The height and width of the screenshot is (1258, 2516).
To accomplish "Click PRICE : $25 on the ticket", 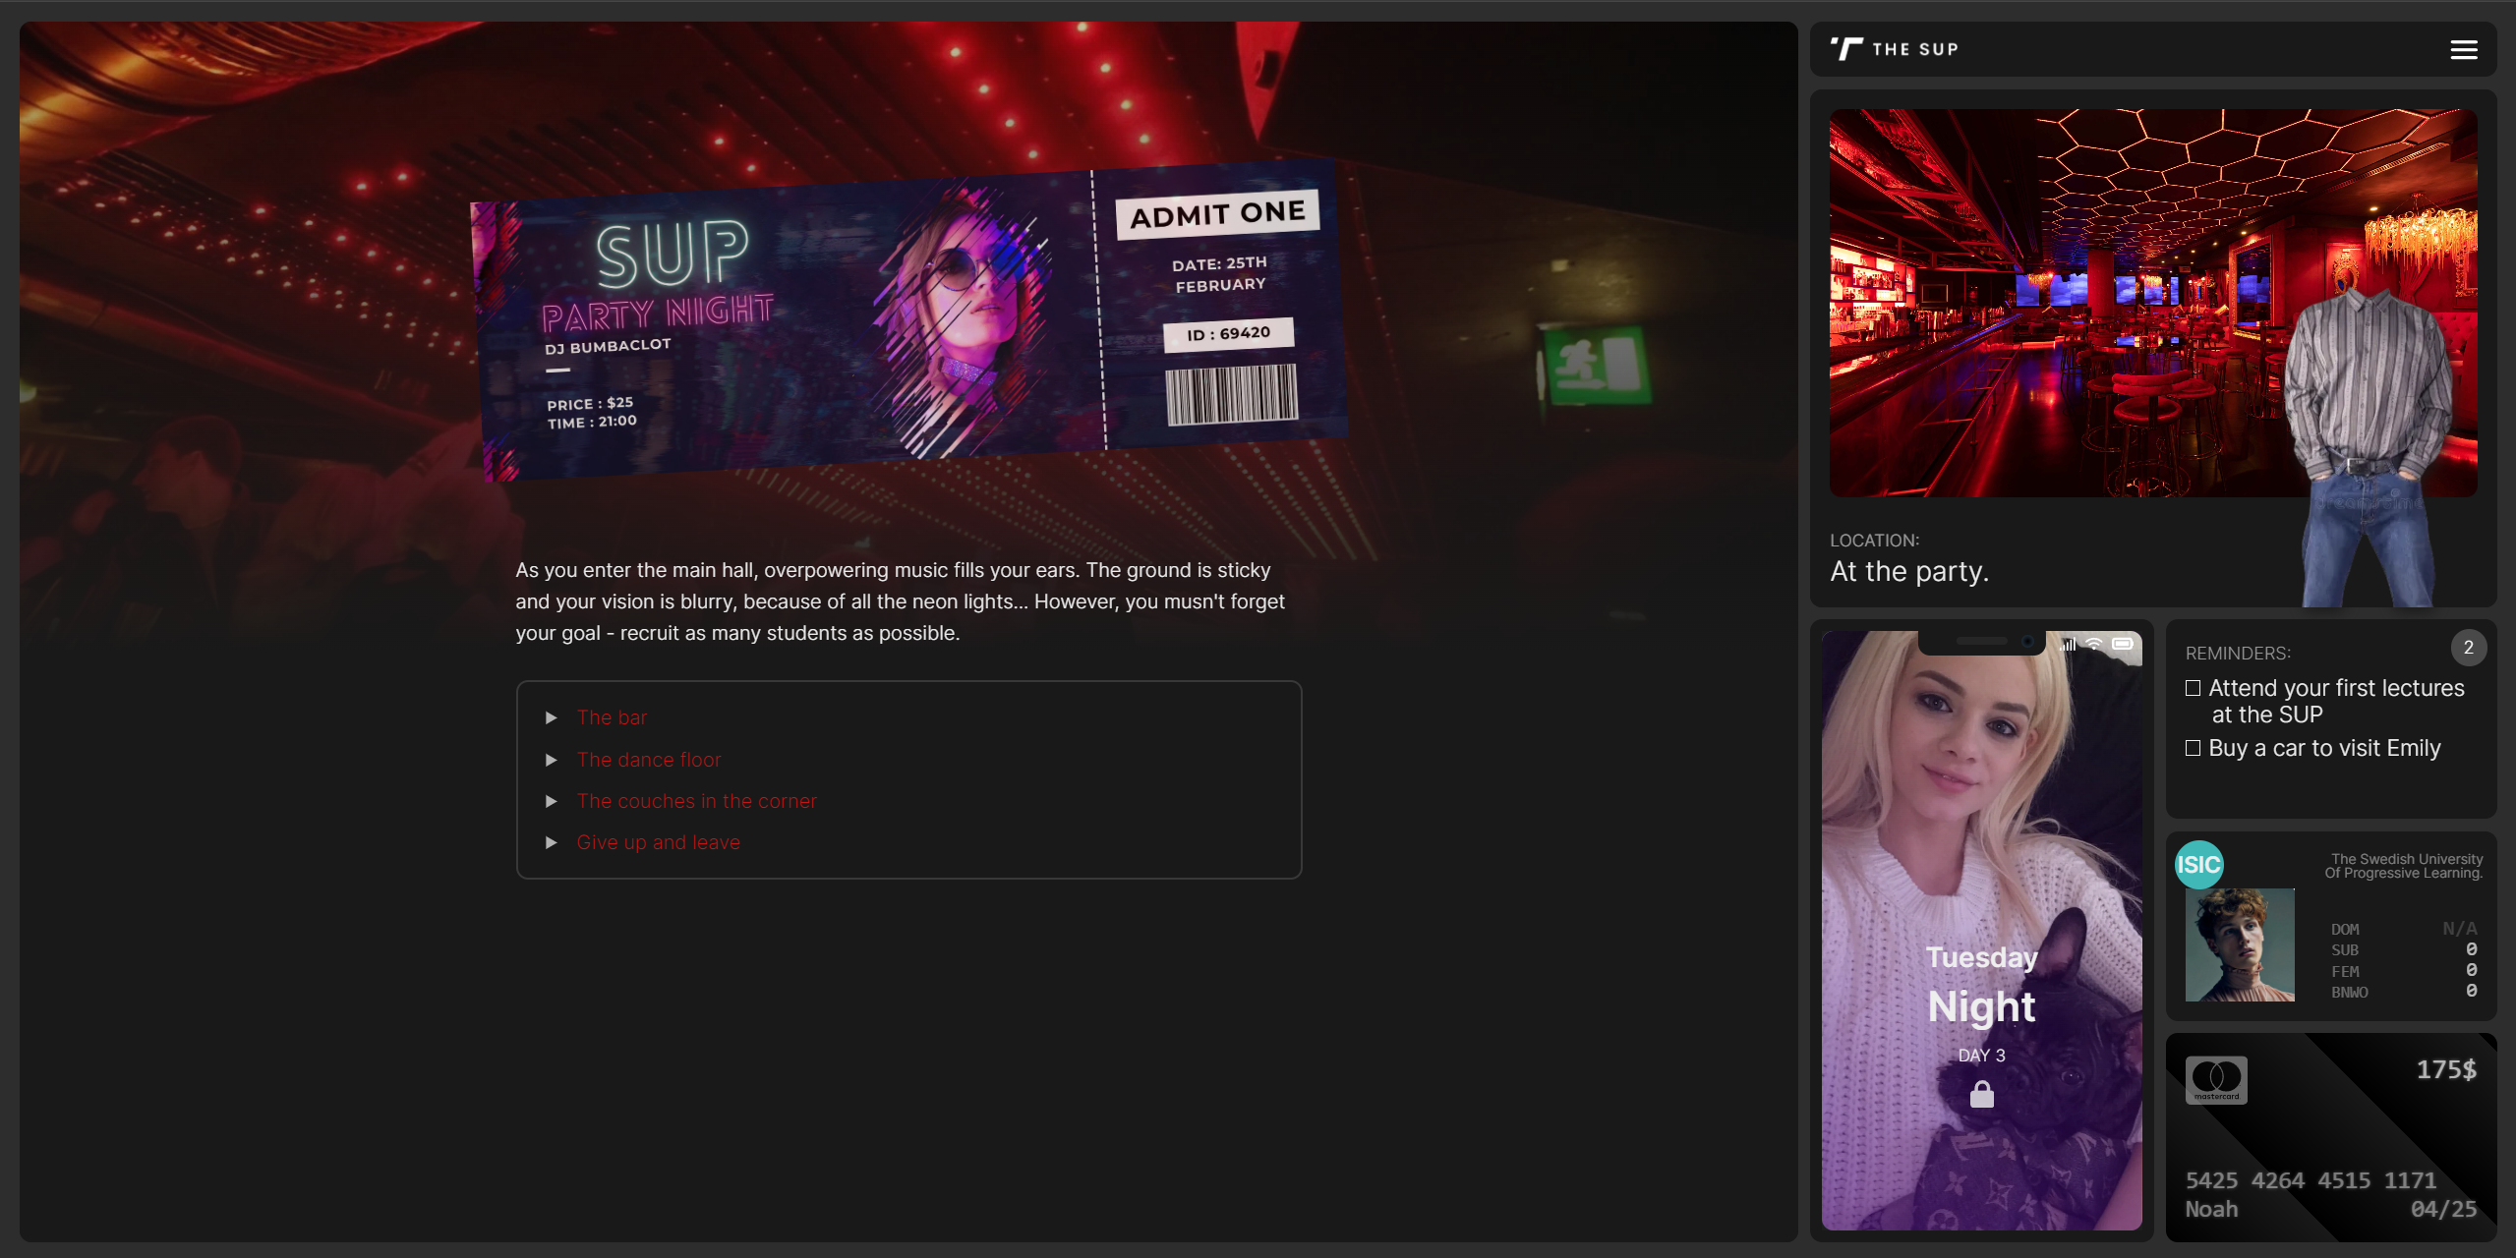I will [590, 404].
